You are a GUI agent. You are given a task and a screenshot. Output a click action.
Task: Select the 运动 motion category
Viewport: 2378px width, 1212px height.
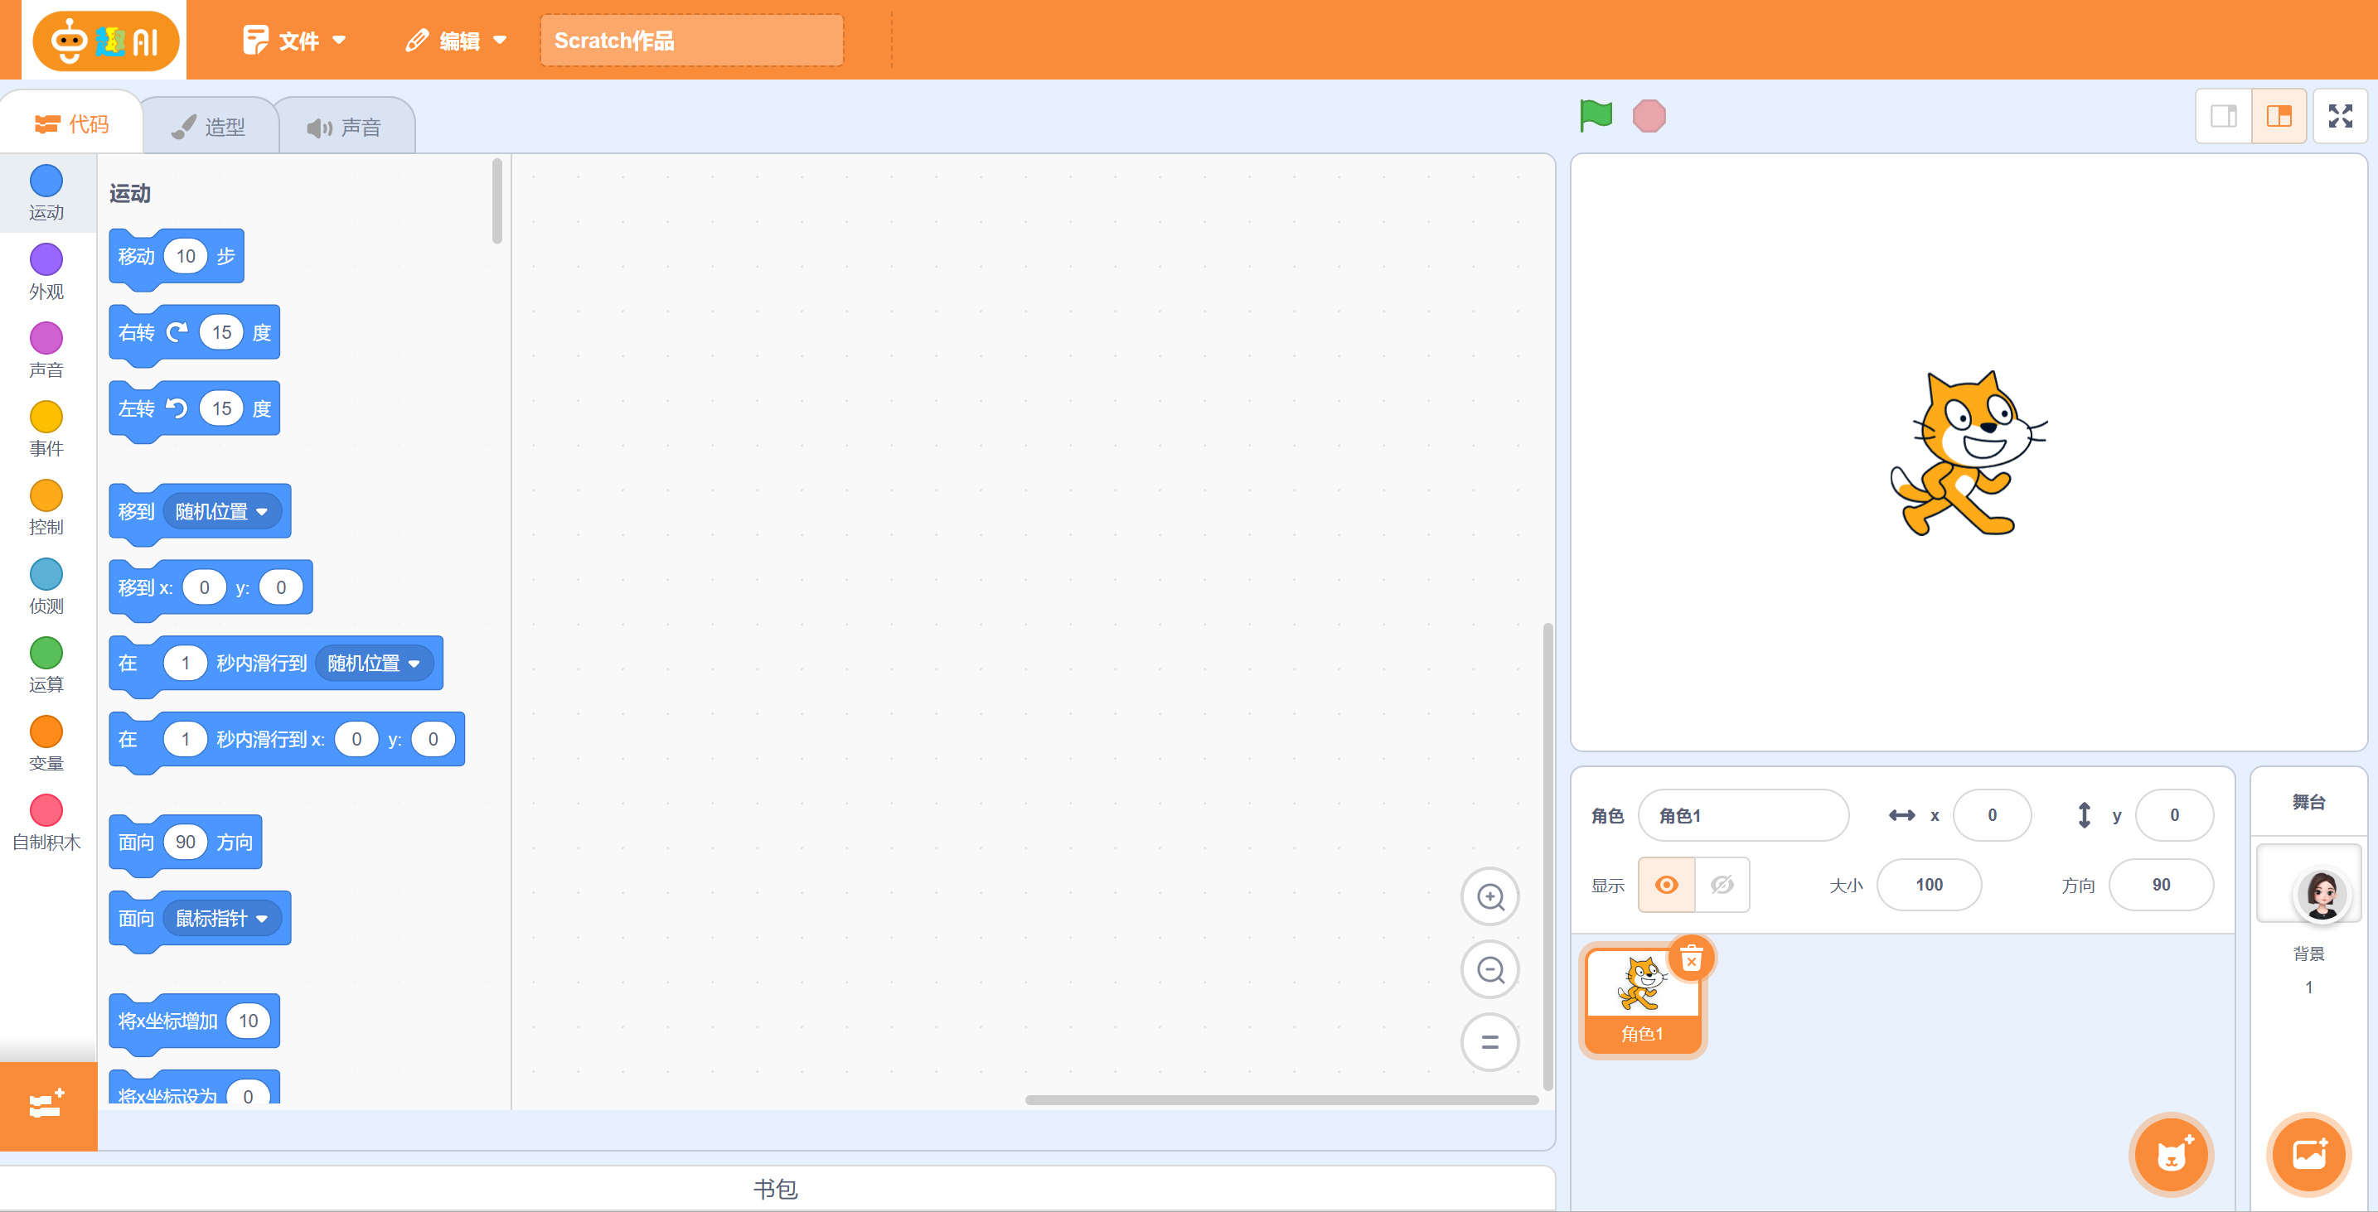[x=46, y=193]
